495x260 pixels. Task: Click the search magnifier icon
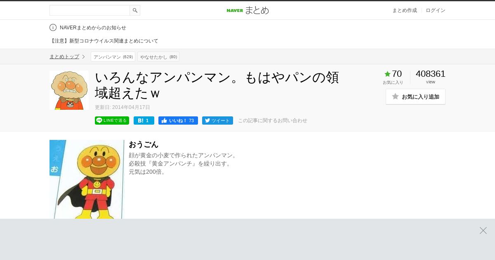[x=135, y=10]
